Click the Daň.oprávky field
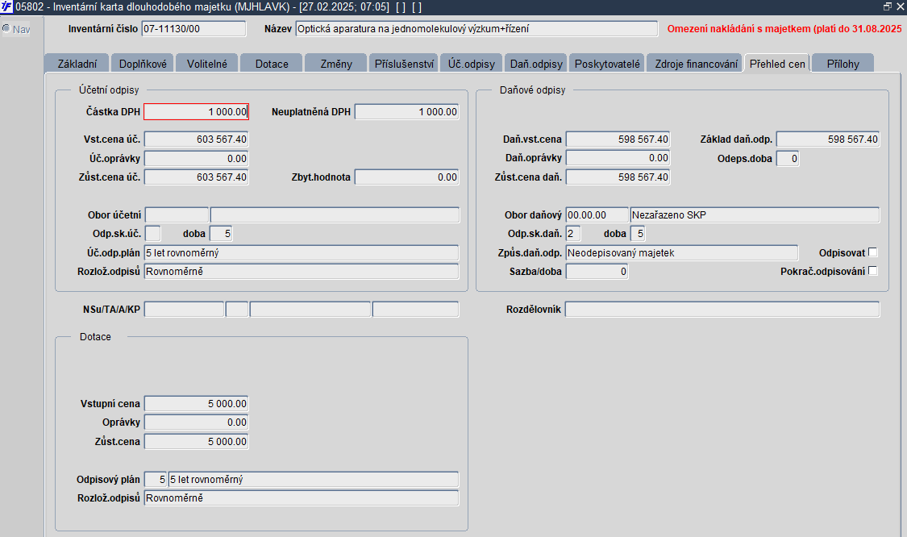907x537 pixels. coord(618,158)
